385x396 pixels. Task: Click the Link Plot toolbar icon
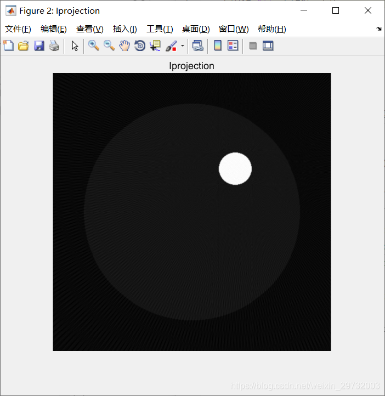pos(197,46)
